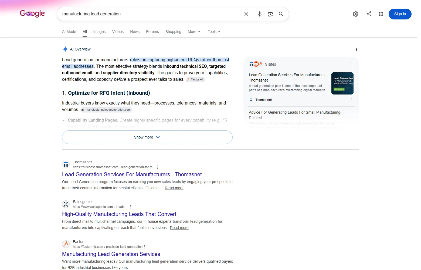Open more options for Salesgenie result
Screen dimensions: 421x270
tap(130, 207)
